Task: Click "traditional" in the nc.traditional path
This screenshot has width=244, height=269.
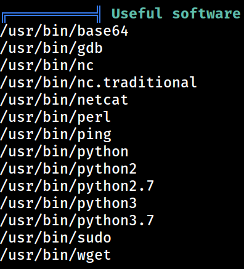Action: point(150,82)
